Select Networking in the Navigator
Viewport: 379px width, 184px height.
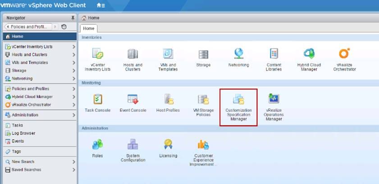coord(40,78)
